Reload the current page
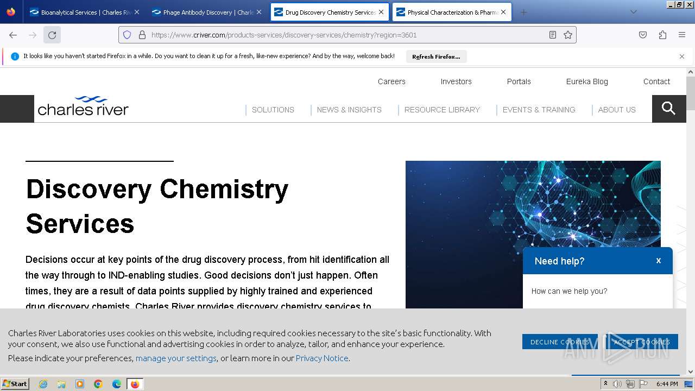Screen dimensions: 695x391 click(x=52, y=35)
